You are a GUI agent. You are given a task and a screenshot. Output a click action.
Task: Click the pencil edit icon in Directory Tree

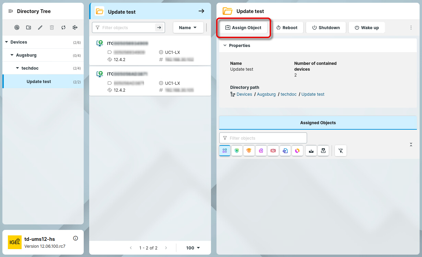[40, 27]
